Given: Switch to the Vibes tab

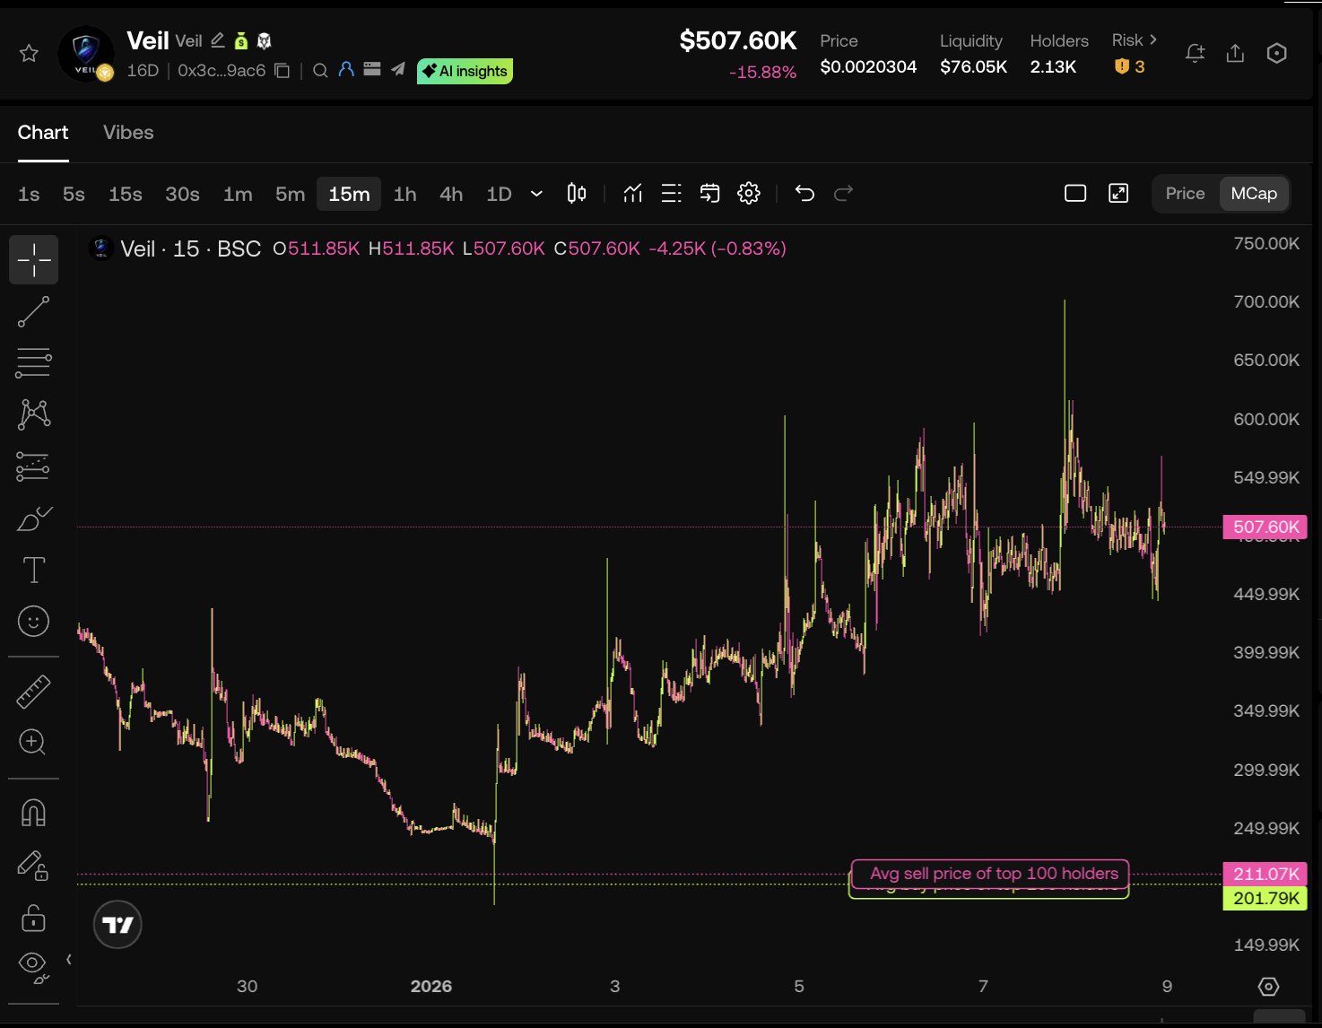Looking at the screenshot, I should coord(128,133).
